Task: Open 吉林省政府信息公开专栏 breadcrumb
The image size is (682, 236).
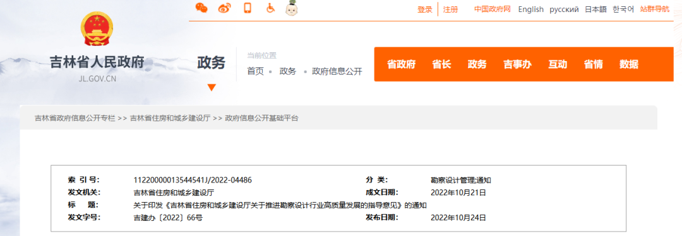Action: click(x=75, y=118)
